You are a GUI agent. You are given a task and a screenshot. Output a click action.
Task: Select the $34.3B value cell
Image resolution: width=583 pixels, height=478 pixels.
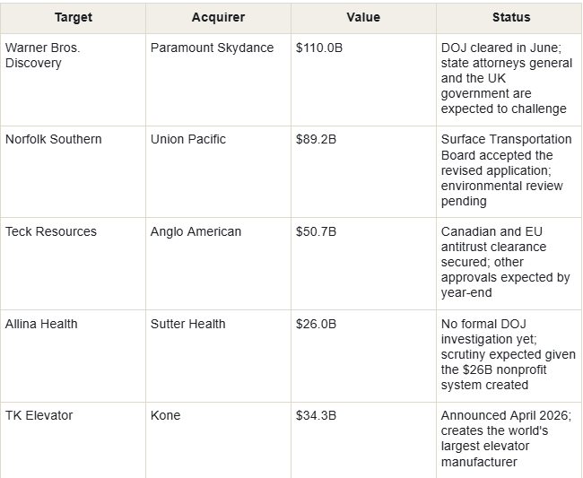(363, 440)
